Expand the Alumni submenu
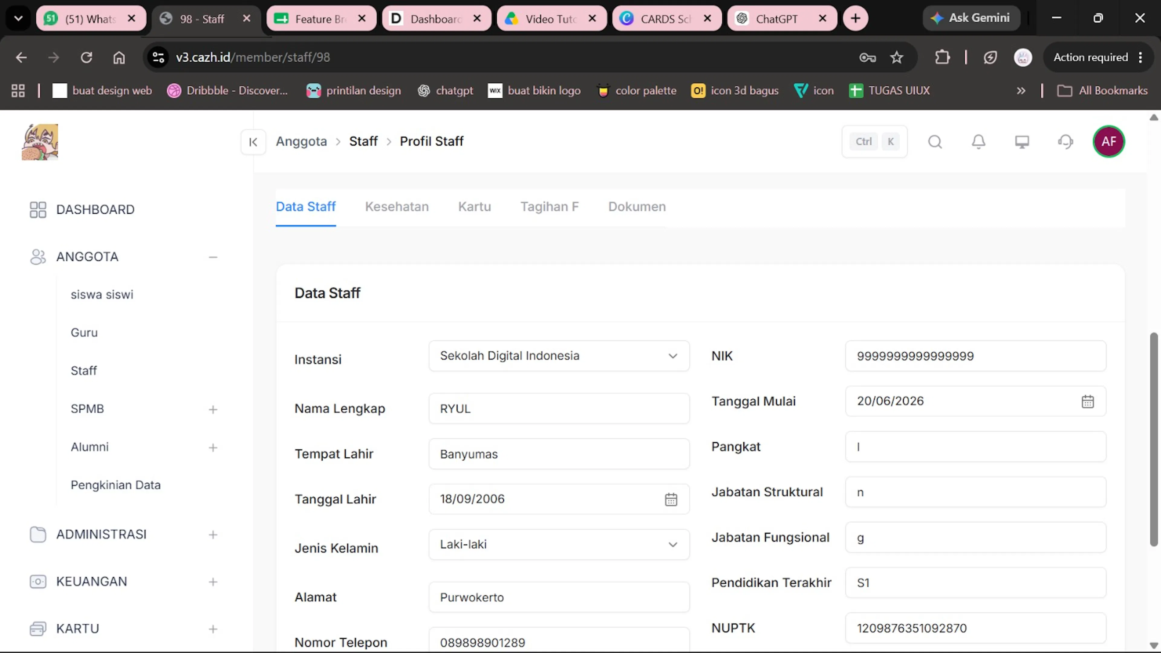1161x653 pixels. pyautogui.click(x=213, y=447)
